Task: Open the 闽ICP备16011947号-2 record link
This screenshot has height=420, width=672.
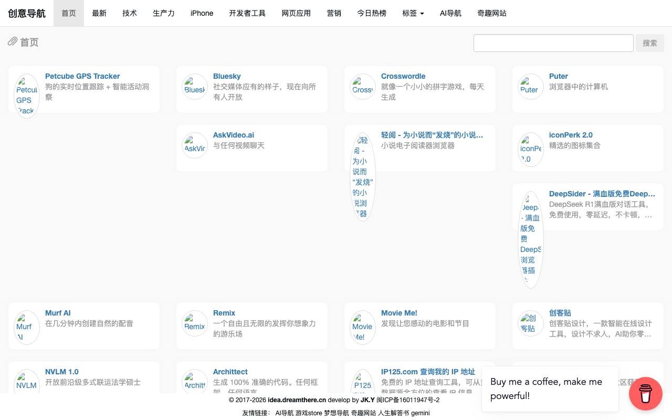Action: (x=408, y=400)
